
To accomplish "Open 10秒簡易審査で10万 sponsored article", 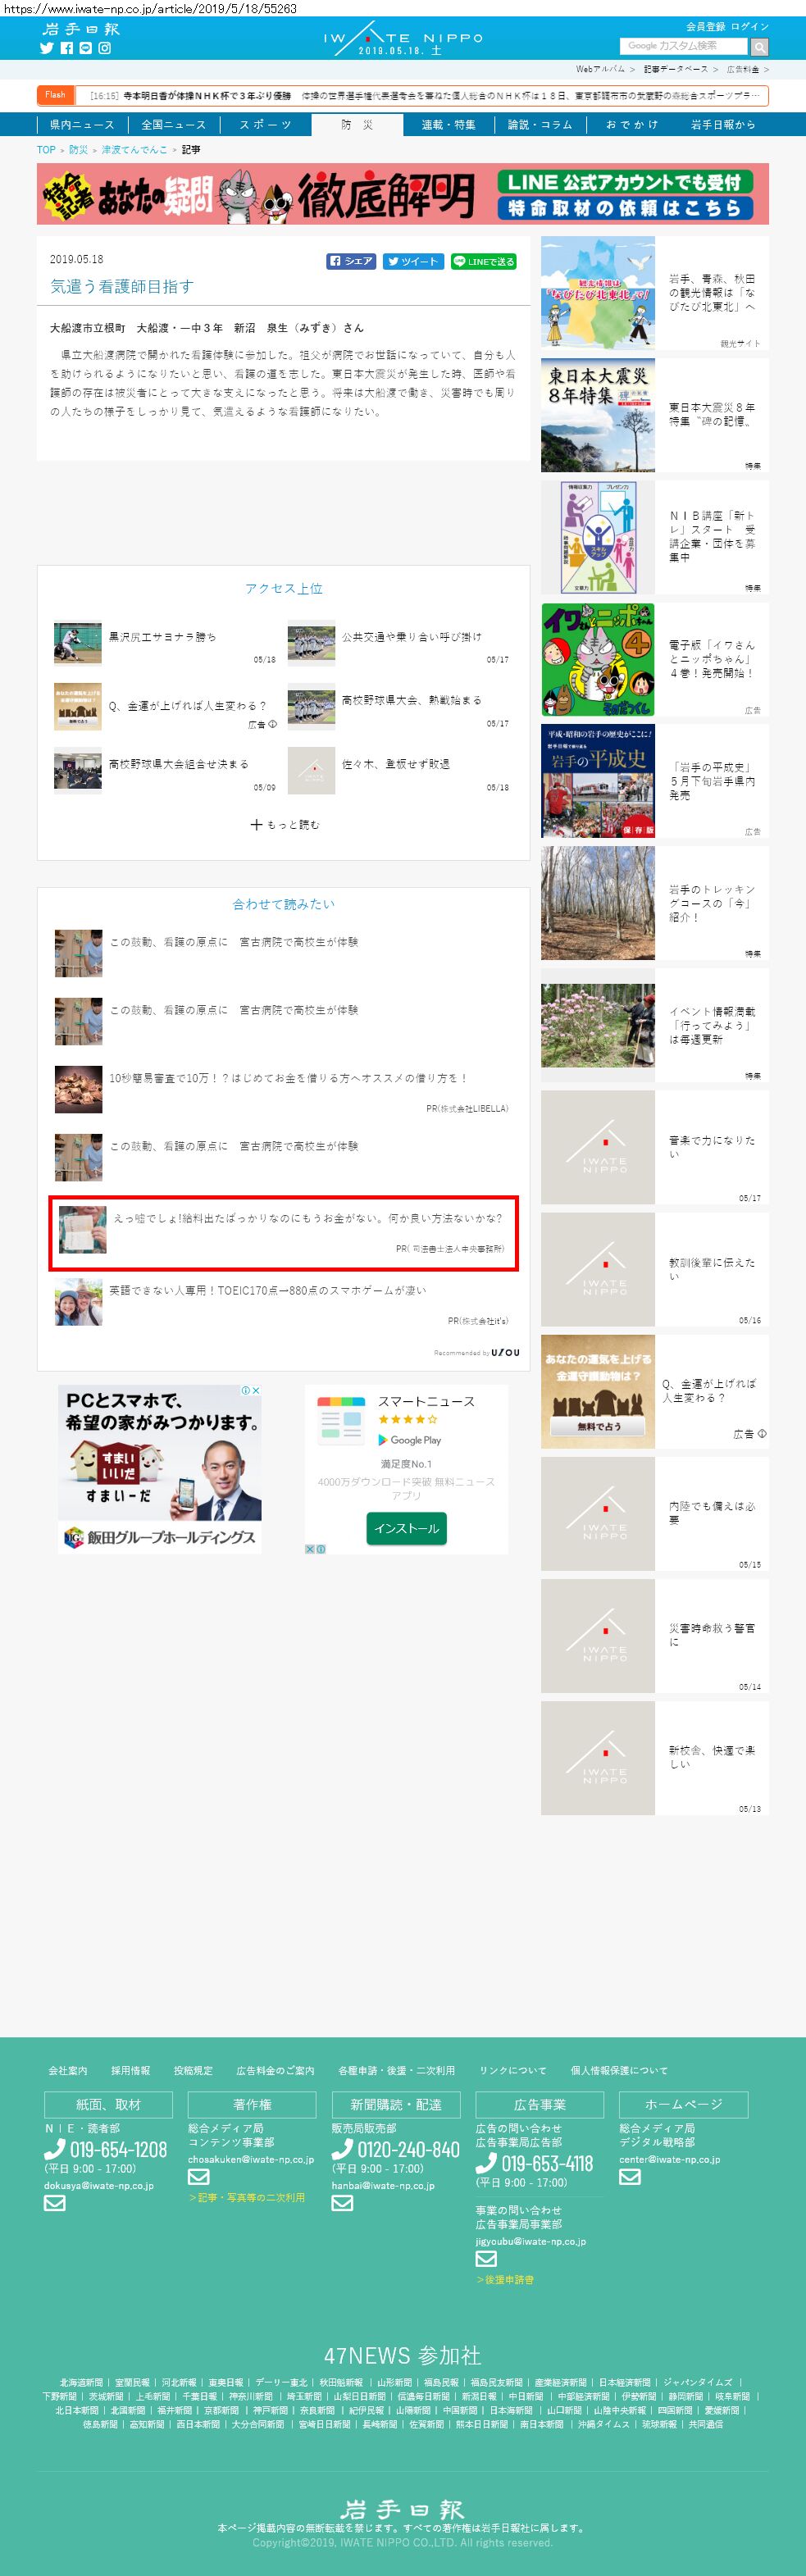I will point(288,1078).
